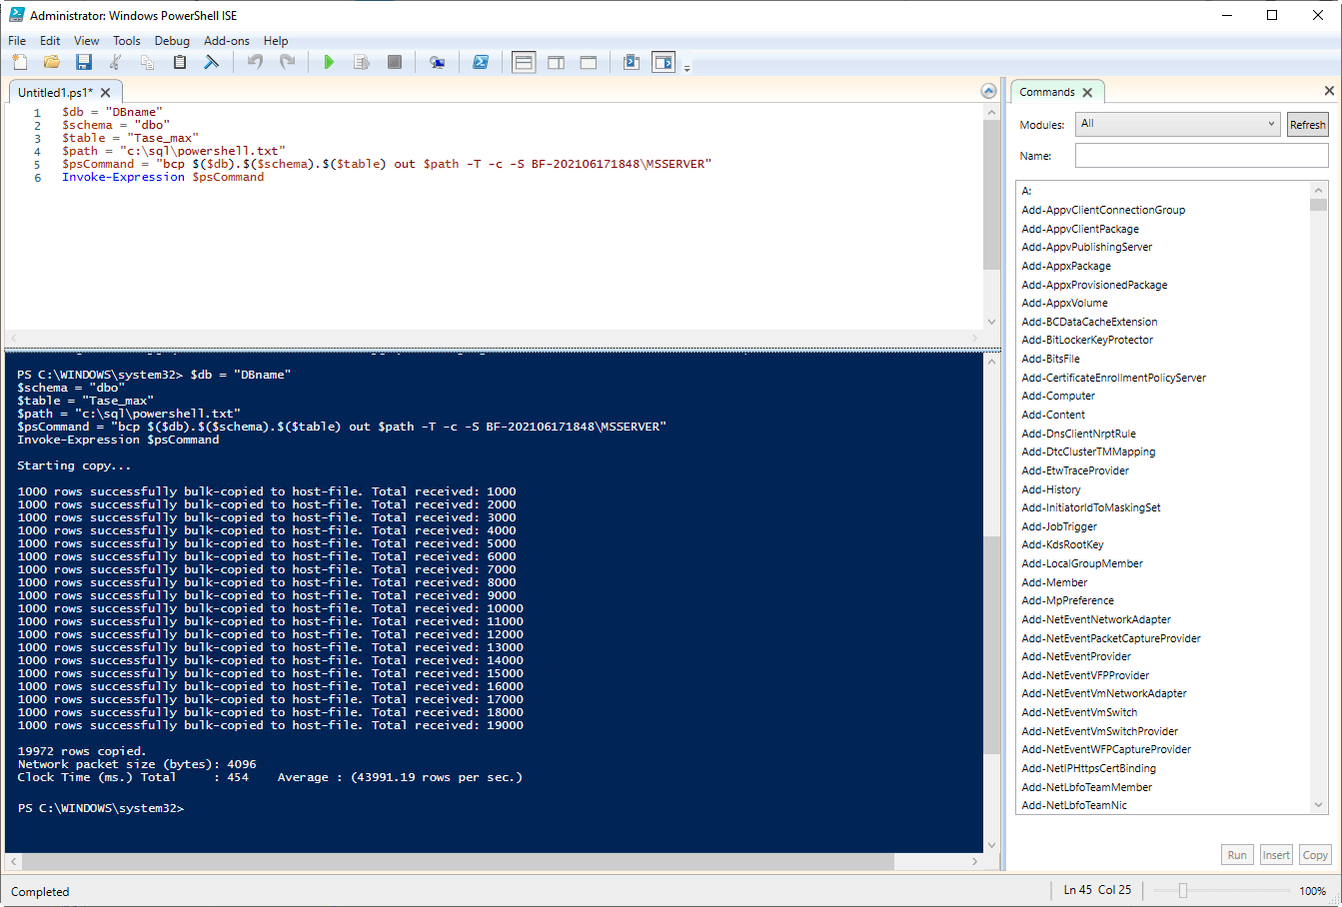Click the New Remote PowerShell Tab icon
1342x907 pixels.
(x=437, y=62)
